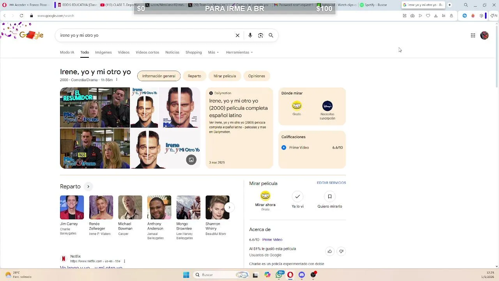Select the 'Información general' chip

[159, 76]
